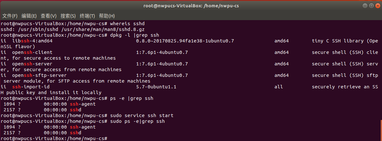Click the terminal vertical scrollbar handle
This screenshot has width=382, height=141.
click(x=381, y=130)
